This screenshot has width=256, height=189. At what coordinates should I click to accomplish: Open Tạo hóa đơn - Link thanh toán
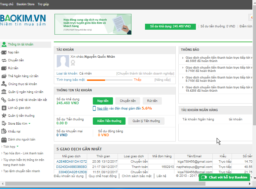(23, 153)
